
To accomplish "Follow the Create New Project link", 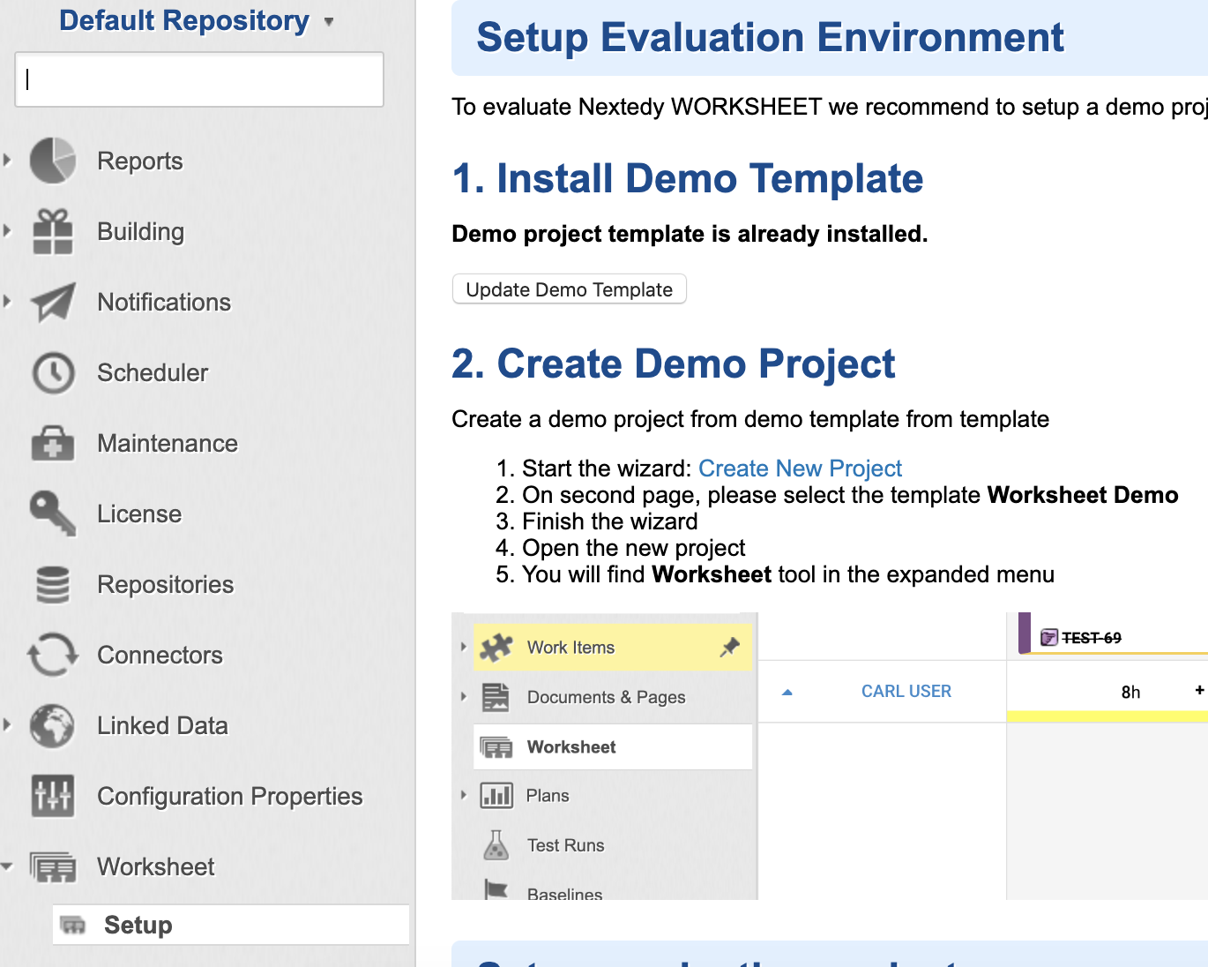I will [x=800, y=469].
